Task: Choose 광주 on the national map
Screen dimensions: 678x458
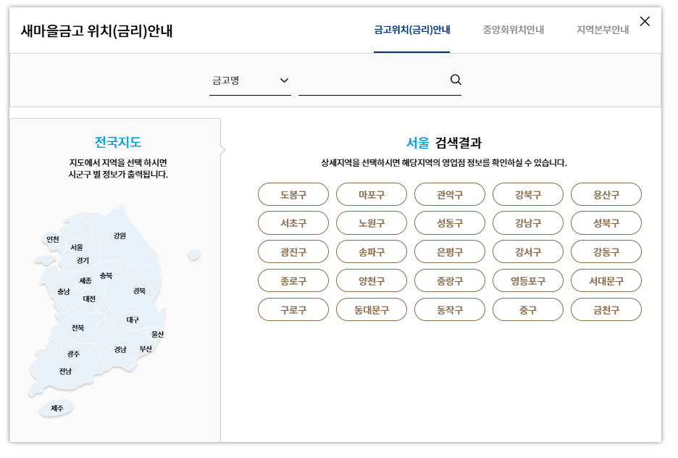Action: (x=73, y=354)
